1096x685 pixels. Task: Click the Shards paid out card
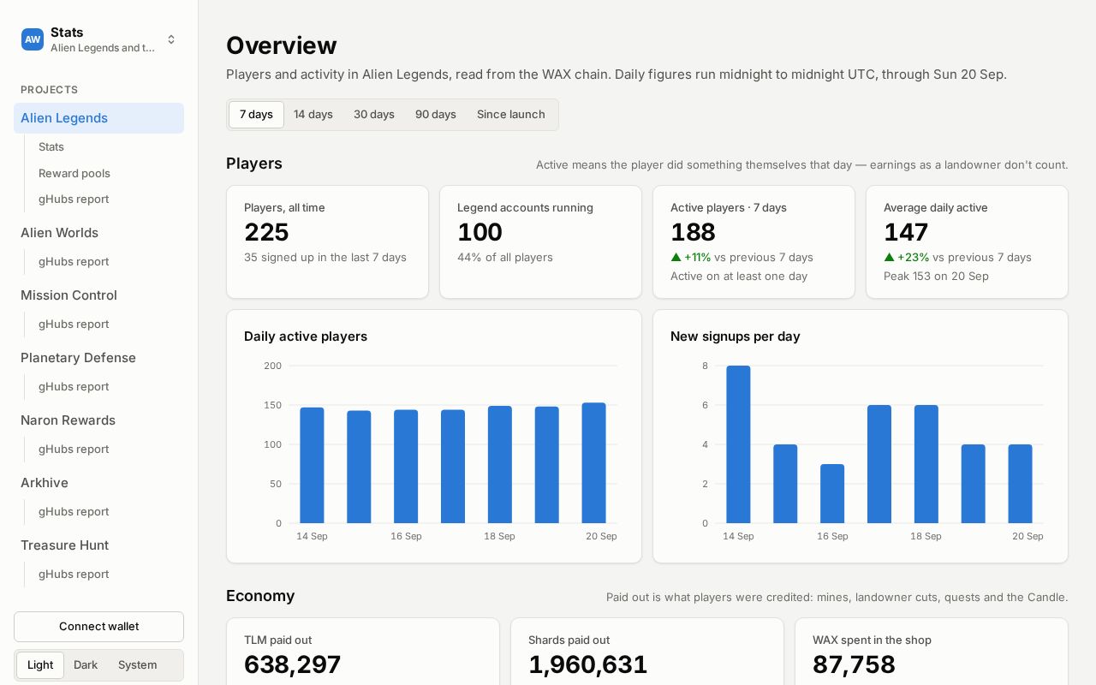pyautogui.click(x=646, y=652)
